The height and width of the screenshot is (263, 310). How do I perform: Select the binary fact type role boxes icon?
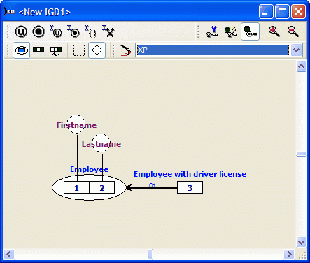[x=38, y=50]
